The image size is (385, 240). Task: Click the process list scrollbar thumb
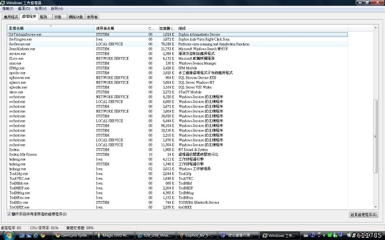(x=375, y=136)
